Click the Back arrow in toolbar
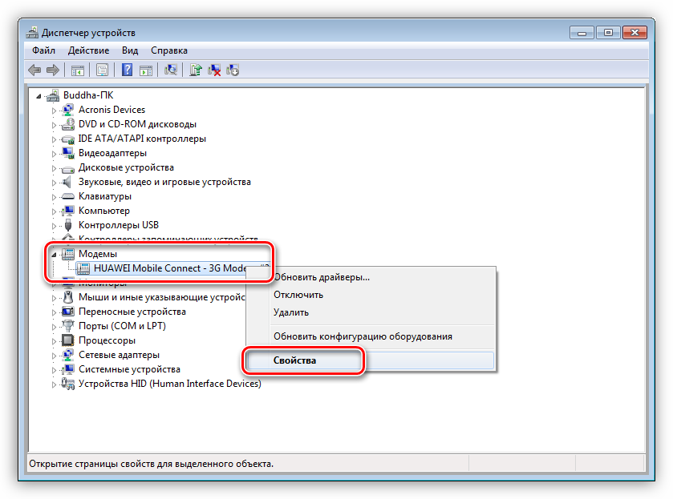Screen dimensions: 673x499 [34, 70]
